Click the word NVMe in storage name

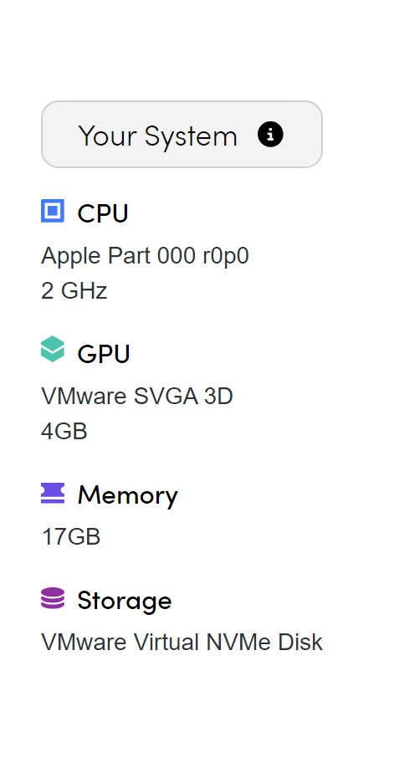click(x=239, y=643)
